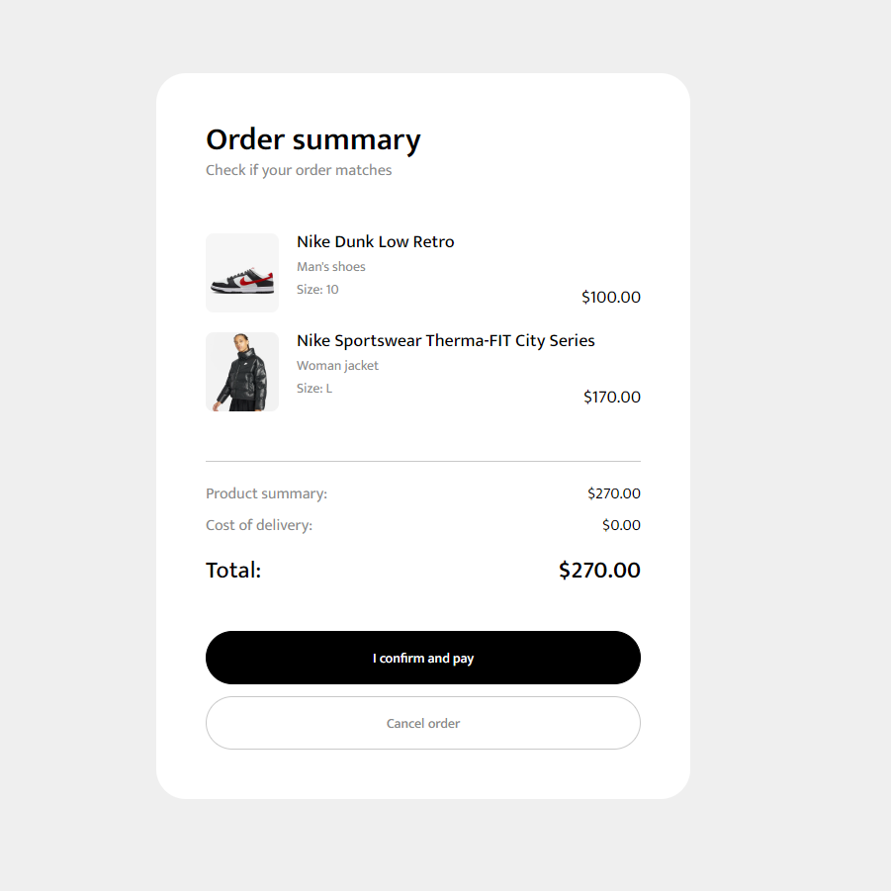Click the $0.00 delivery cost value

pyautogui.click(x=621, y=524)
